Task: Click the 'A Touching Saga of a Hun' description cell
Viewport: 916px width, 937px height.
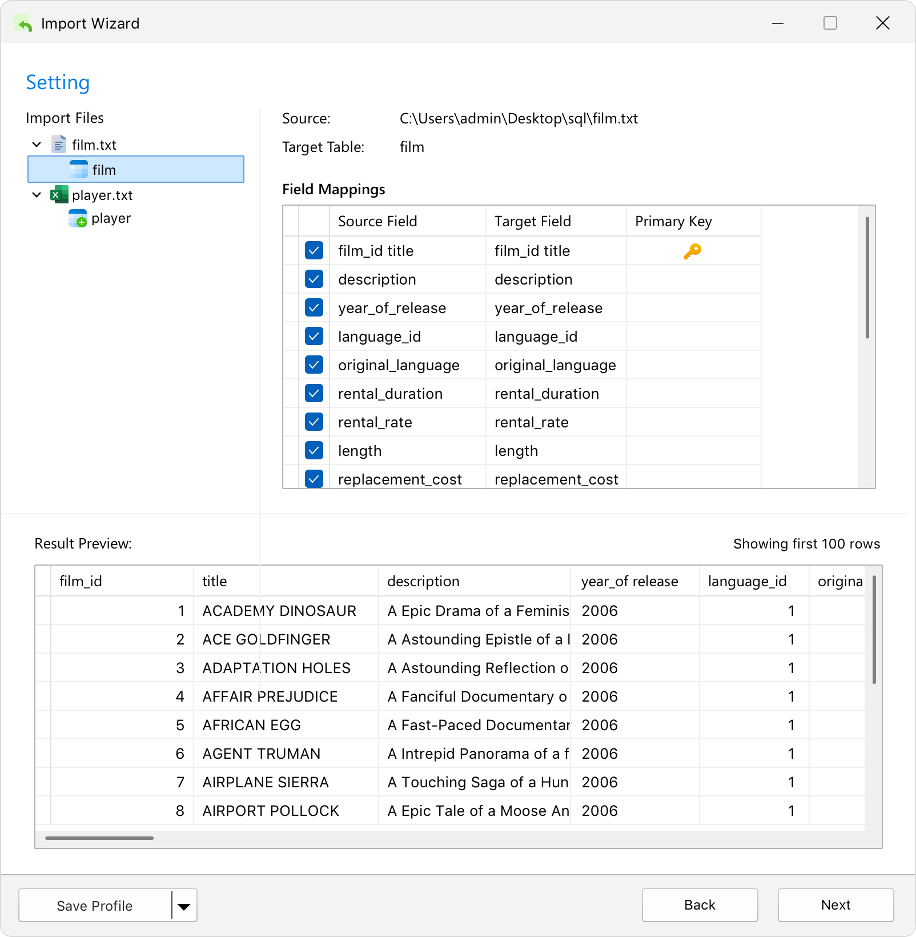Action: 475,782
